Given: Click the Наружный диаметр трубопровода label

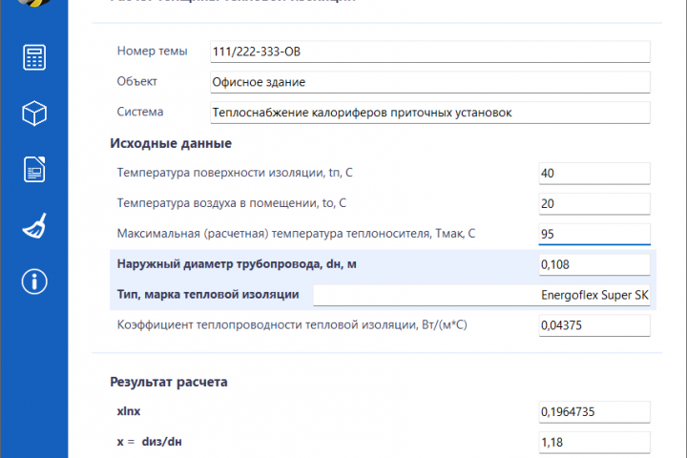Looking at the screenshot, I should [237, 264].
